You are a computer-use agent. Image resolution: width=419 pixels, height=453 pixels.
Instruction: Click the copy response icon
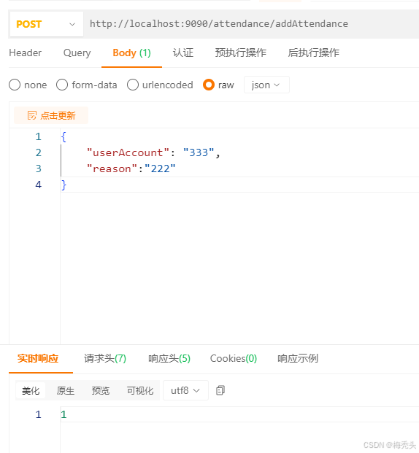tap(220, 390)
